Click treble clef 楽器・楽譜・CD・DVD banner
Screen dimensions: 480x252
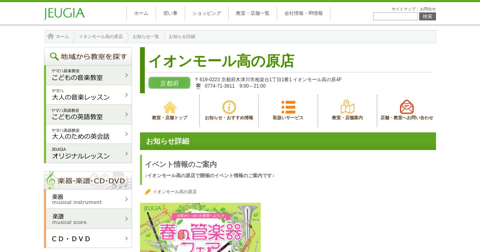coord(88,180)
